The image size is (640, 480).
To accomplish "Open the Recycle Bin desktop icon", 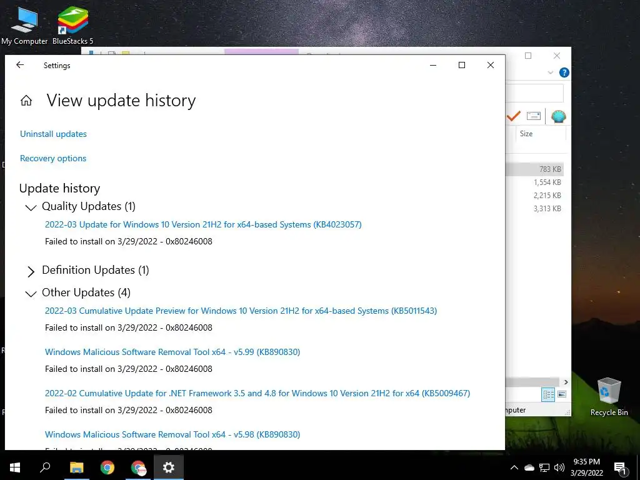I will (x=609, y=396).
